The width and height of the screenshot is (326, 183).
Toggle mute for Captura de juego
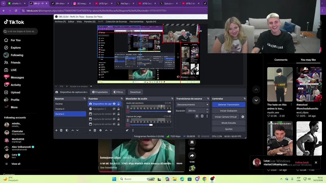tap(128, 125)
